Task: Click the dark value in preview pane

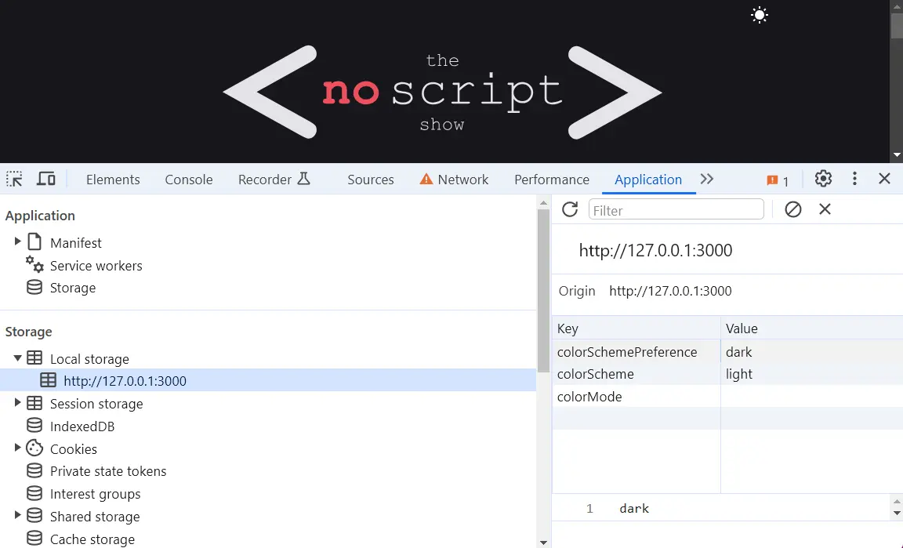Action: point(634,508)
